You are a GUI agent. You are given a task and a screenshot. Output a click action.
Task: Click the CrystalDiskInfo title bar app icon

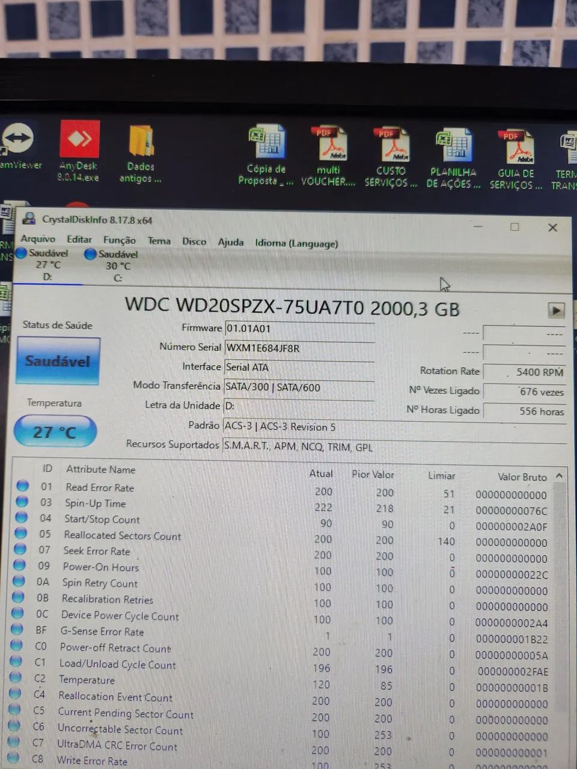(x=28, y=219)
